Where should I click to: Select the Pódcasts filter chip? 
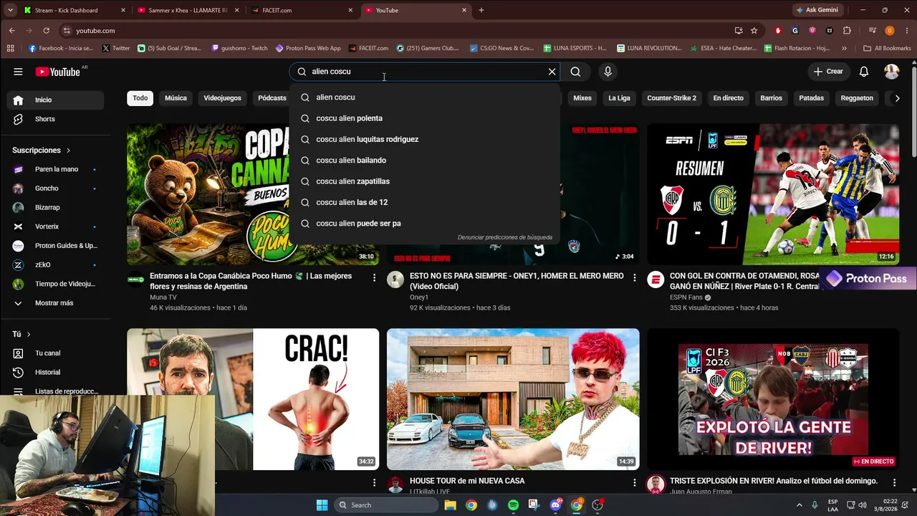272,98
